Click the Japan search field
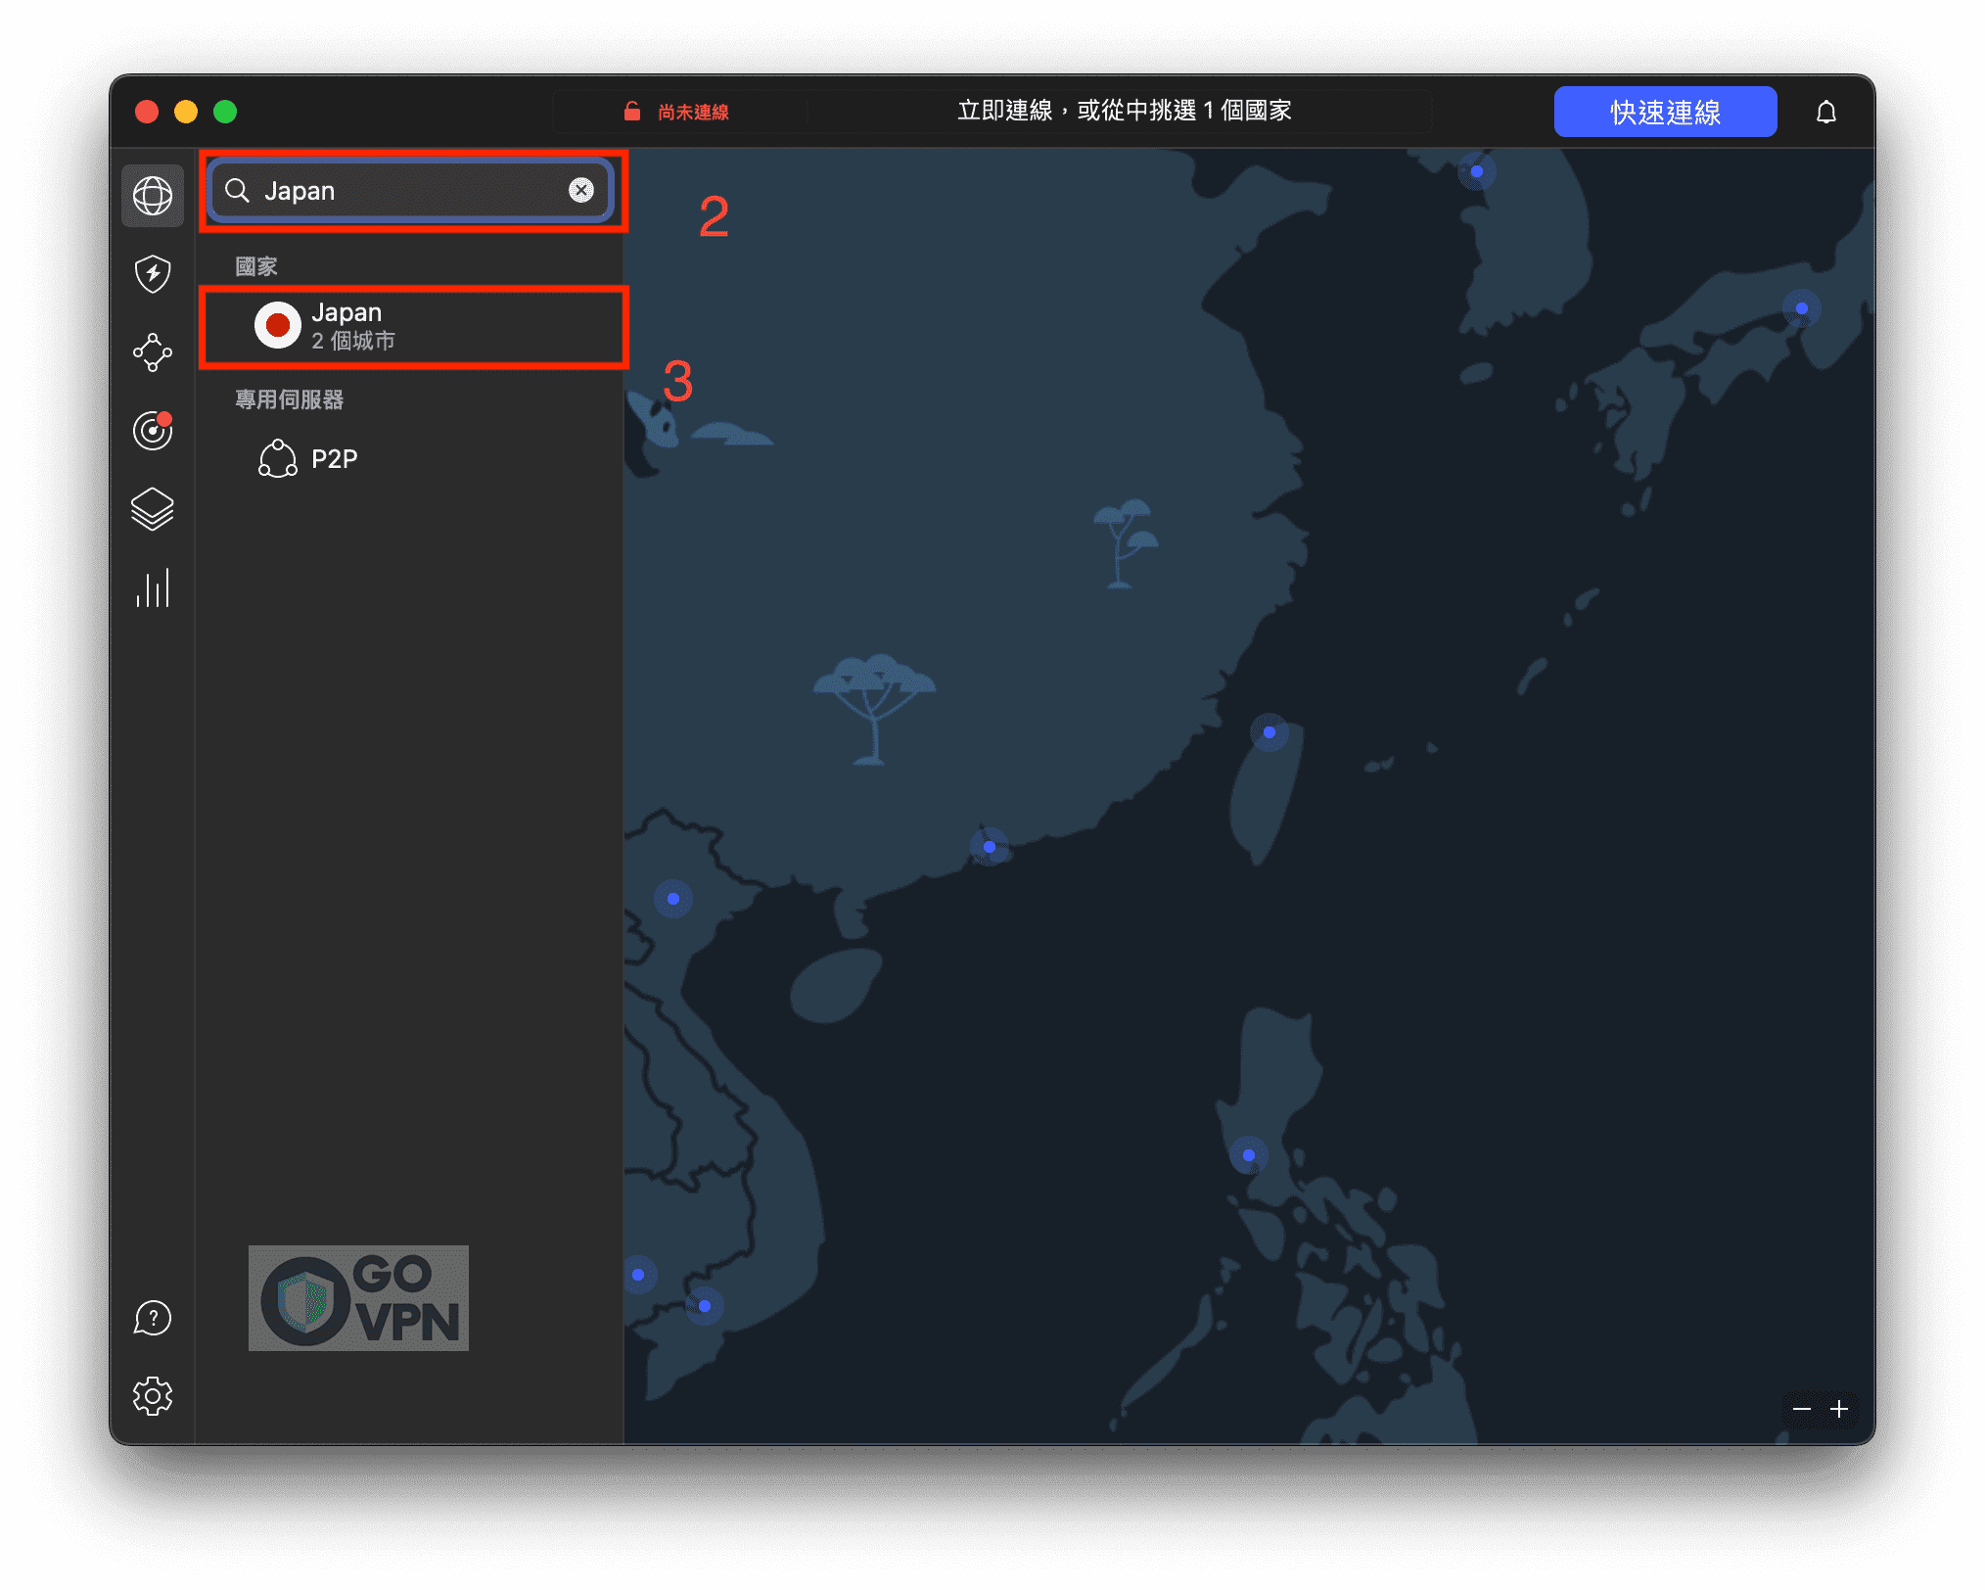Image resolution: width=1985 pixels, height=1590 pixels. pyautogui.click(x=411, y=190)
